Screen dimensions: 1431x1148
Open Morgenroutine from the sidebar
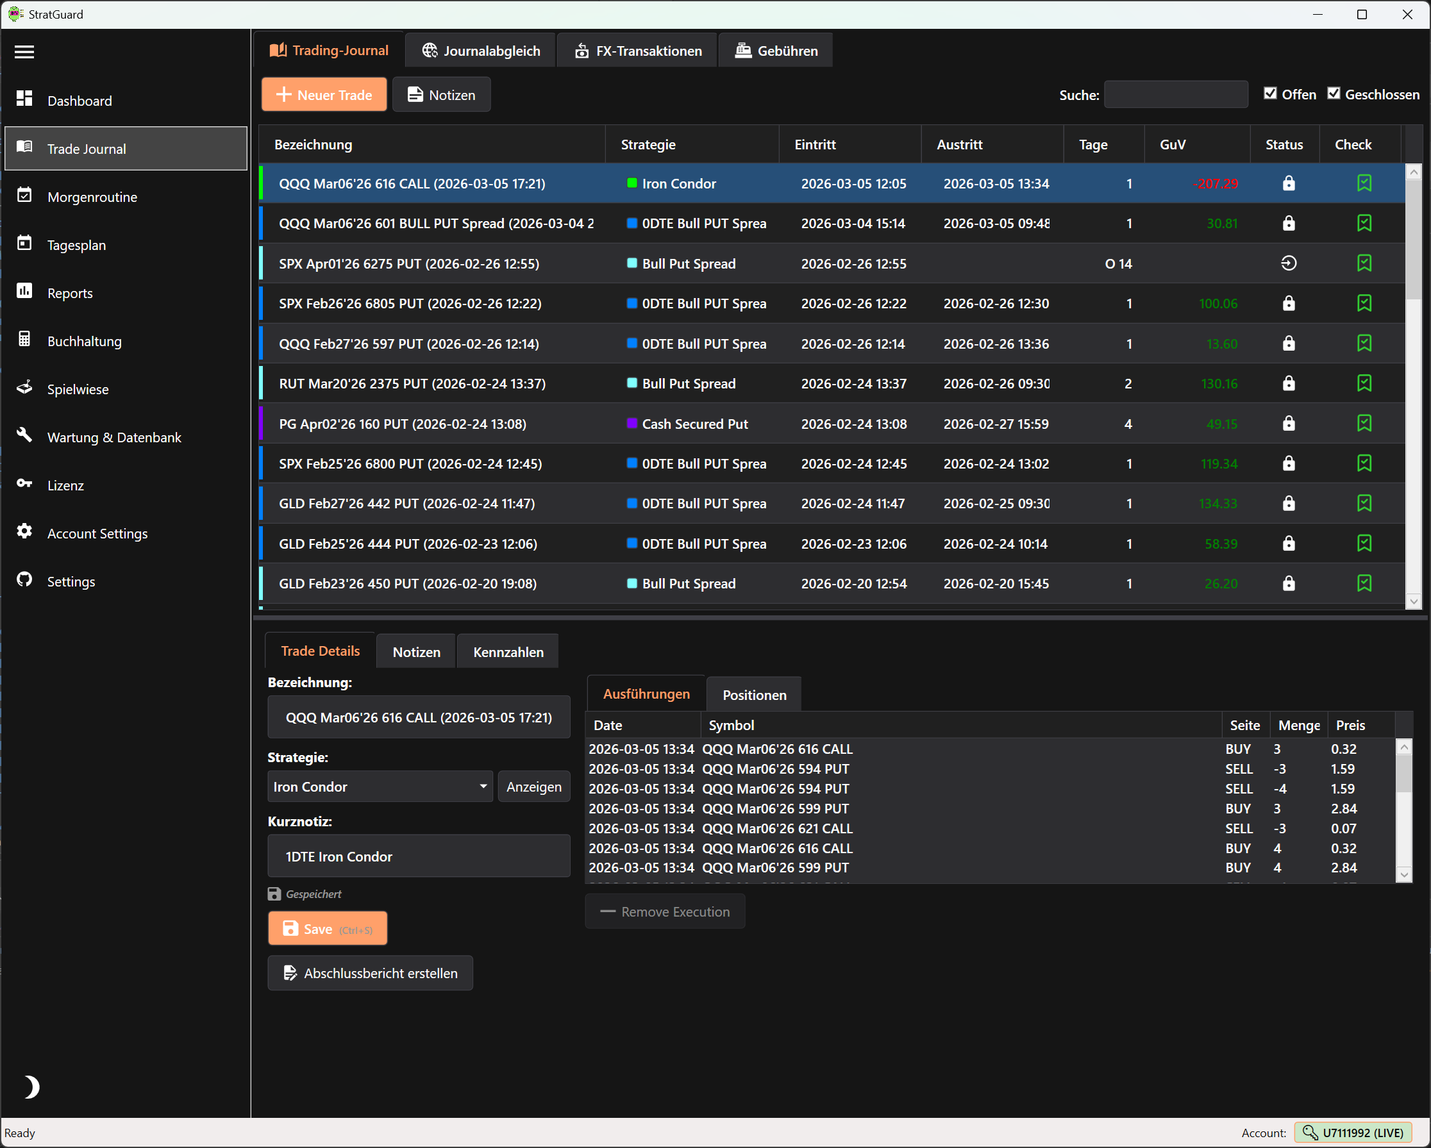[92, 197]
